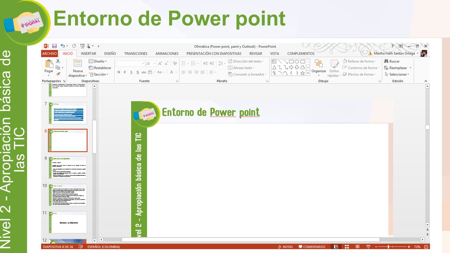Pick the text box shape in gallery
The height and width of the screenshot is (253, 450).
point(274,61)
